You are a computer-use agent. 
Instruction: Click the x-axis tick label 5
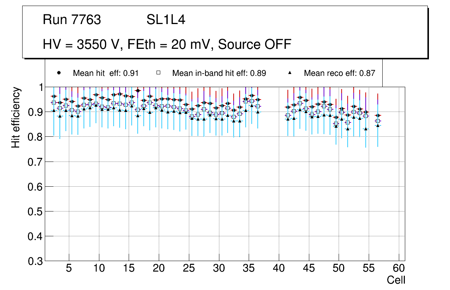(x=69, y=269)
